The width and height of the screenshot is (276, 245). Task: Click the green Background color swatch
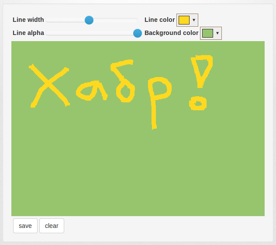tap(207, 33)
